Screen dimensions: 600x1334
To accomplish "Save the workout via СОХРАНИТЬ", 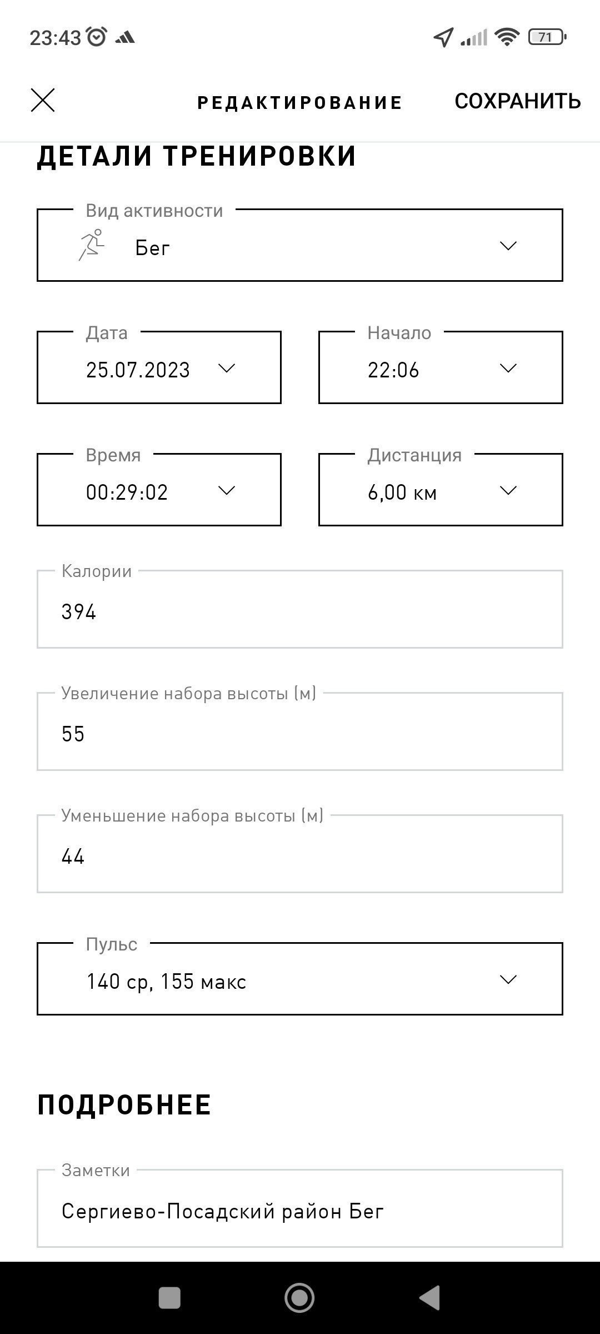I will [518, 101].
